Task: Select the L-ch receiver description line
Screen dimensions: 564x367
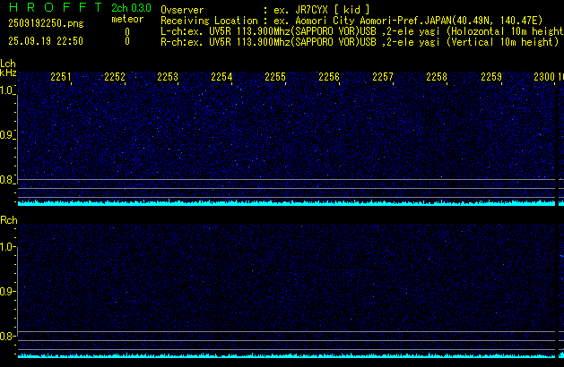Action: click(x=359, y=30)
